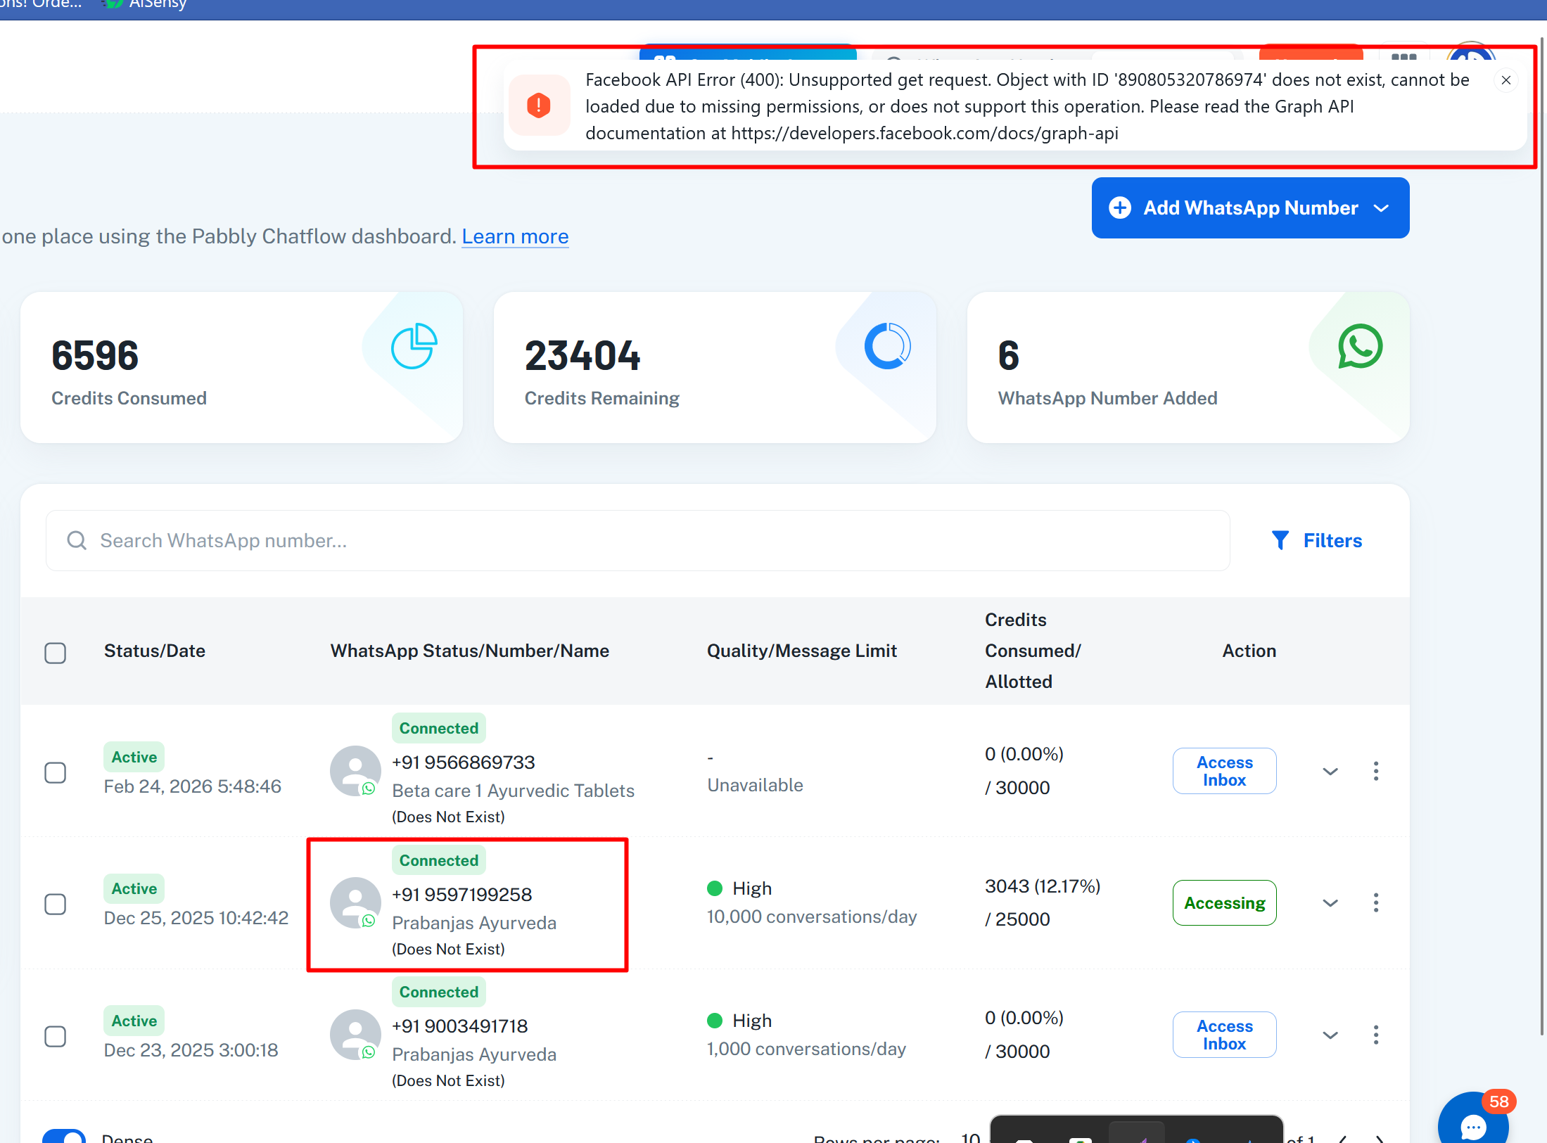This screenshot has height=1143, width=1547.
Task: Click the profile avatar for +91 9566869733
Action: tap(355, 771)
